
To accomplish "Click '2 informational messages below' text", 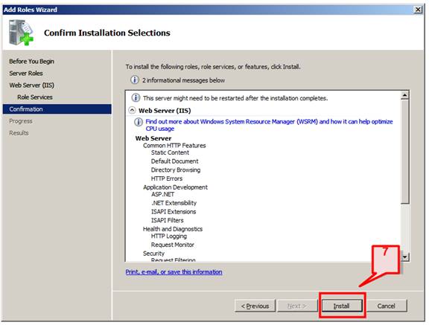I will coord(183,80).
